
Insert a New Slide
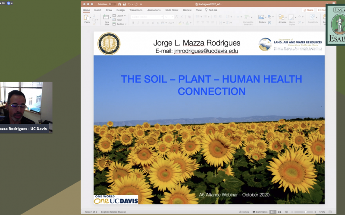(107, 20)
